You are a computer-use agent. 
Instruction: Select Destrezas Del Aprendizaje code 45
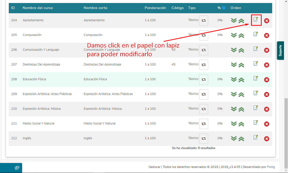click(x=174, y=64)
